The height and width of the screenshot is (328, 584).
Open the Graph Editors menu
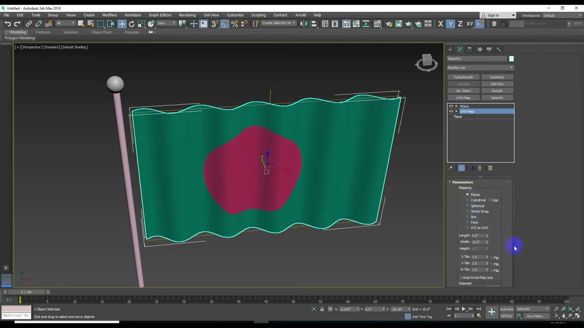[160, 15]
